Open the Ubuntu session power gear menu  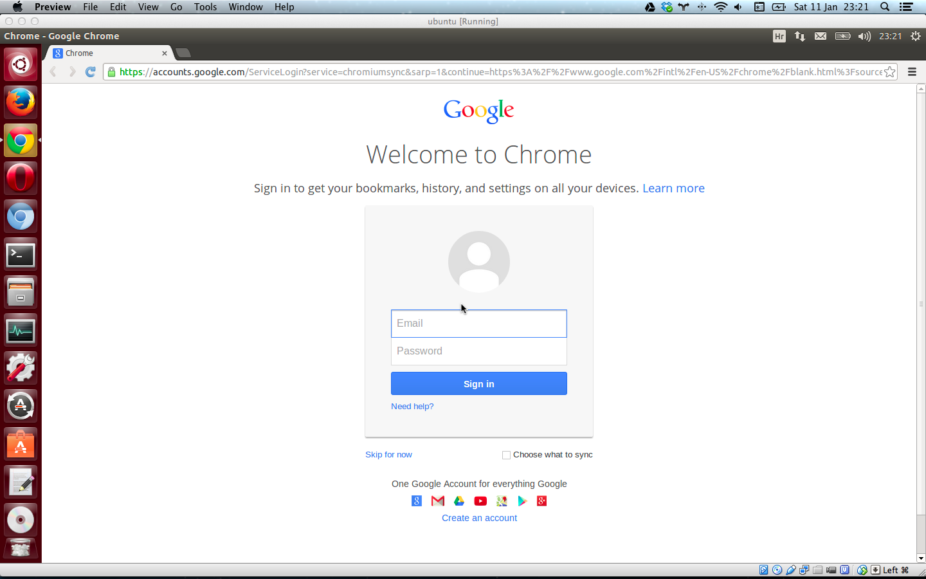916,37
